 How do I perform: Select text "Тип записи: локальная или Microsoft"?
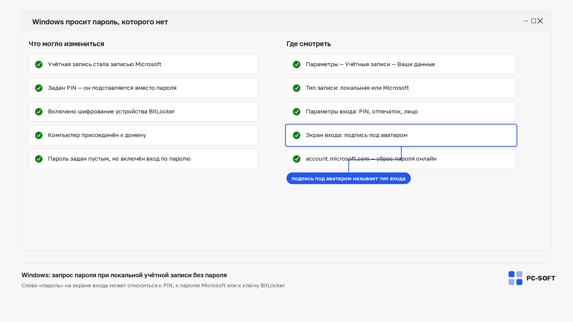coord(357,88)
